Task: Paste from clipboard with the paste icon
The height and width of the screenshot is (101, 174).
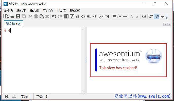Action: tap(42, 17)
